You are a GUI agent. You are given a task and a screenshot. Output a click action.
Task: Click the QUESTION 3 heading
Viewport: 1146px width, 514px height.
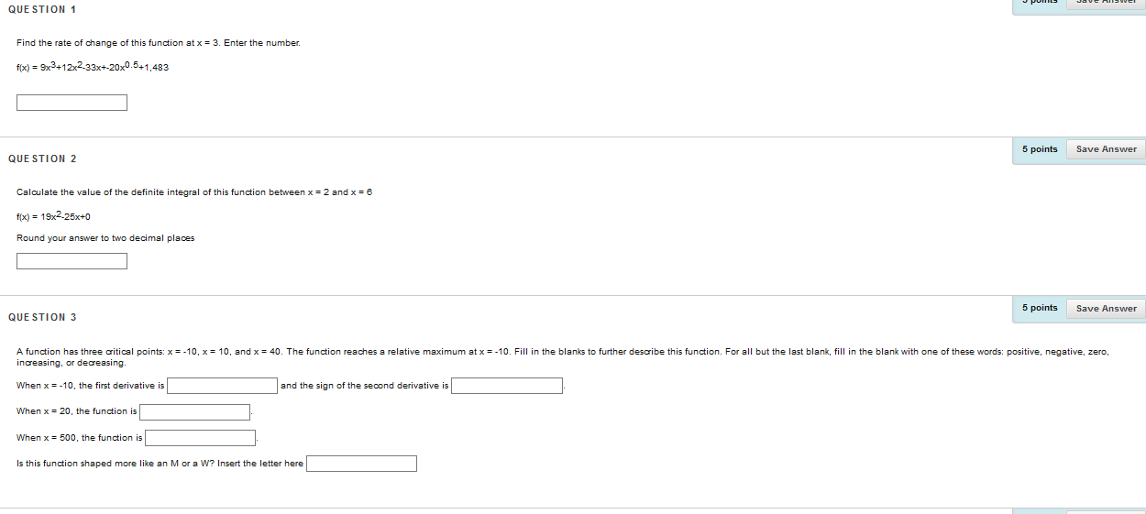(42, 317)
